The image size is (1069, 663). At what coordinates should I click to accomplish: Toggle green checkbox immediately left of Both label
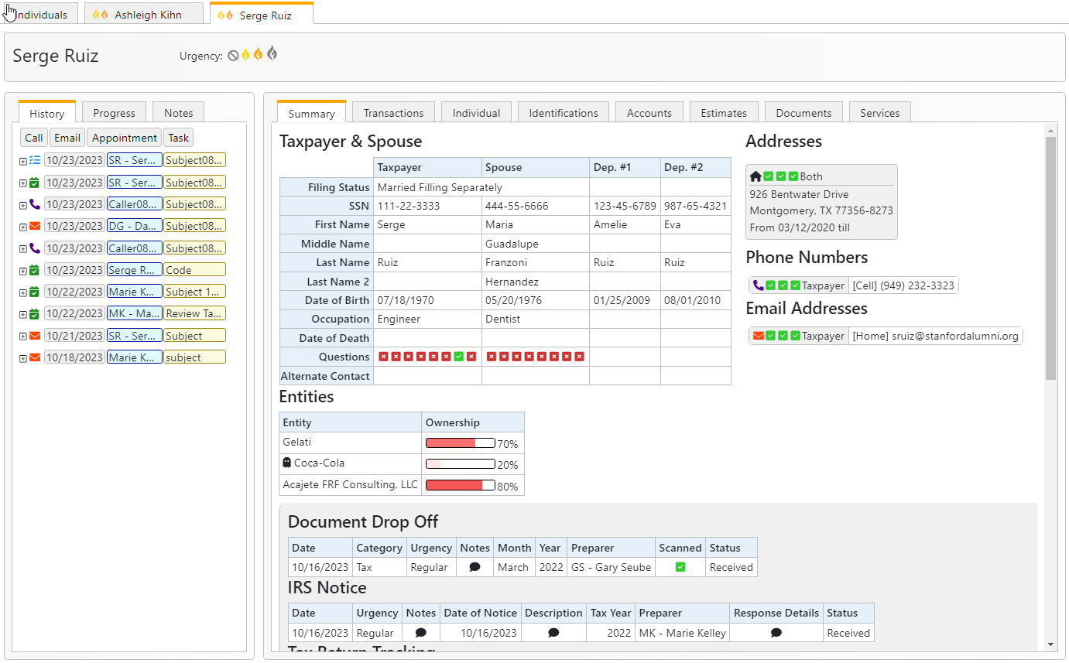click(x=793, y=176)
